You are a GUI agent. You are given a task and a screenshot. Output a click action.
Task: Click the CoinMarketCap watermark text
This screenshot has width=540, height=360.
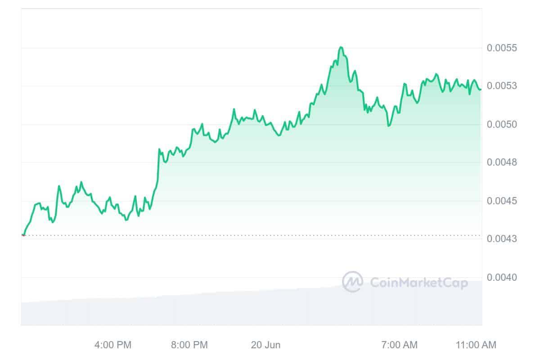tap(418, 282)
